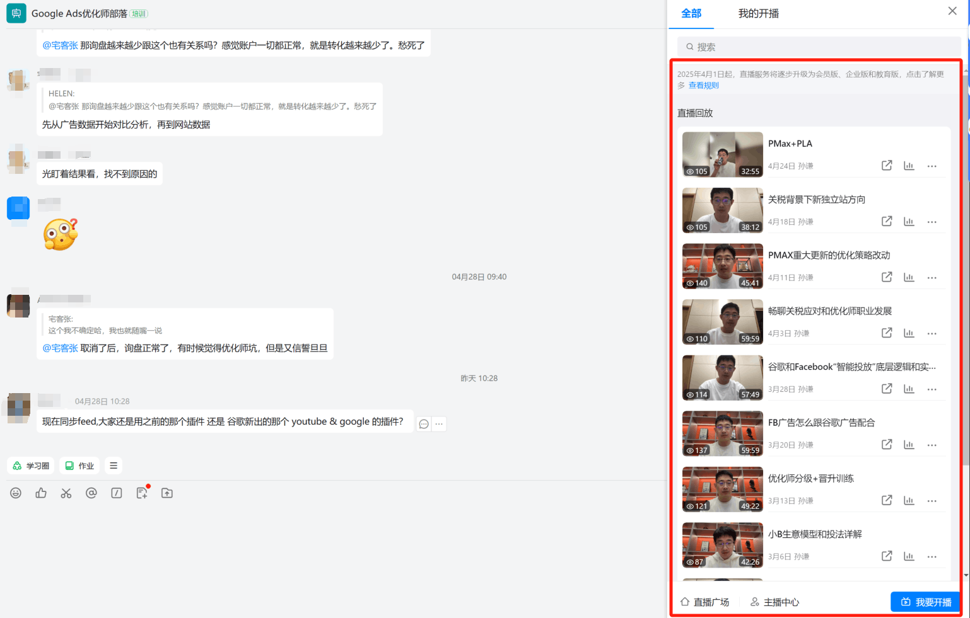Open PMax+PLA replay via external-link icon
Image resolution: width=970 pixels, height=618 pixels.
pyautogui.click(x=886, y=165)
